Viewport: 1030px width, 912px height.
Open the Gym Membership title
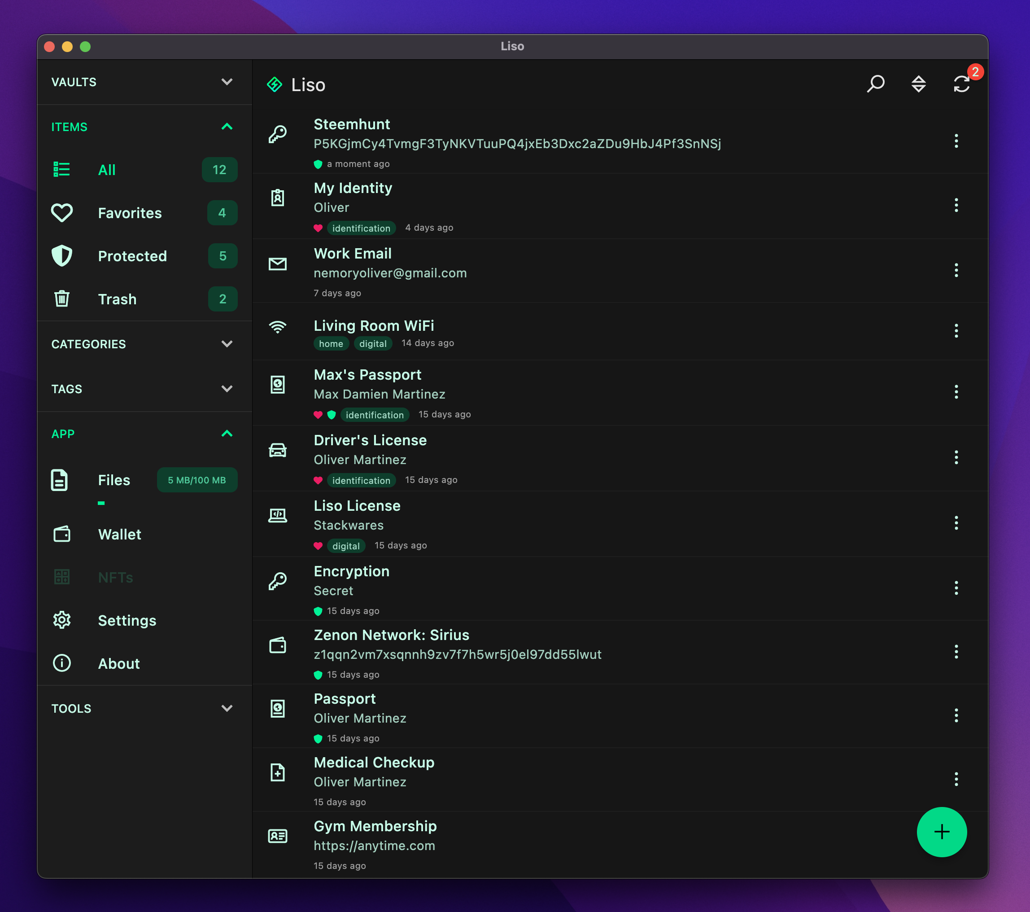pyautogui.click(x=375, y=826)
